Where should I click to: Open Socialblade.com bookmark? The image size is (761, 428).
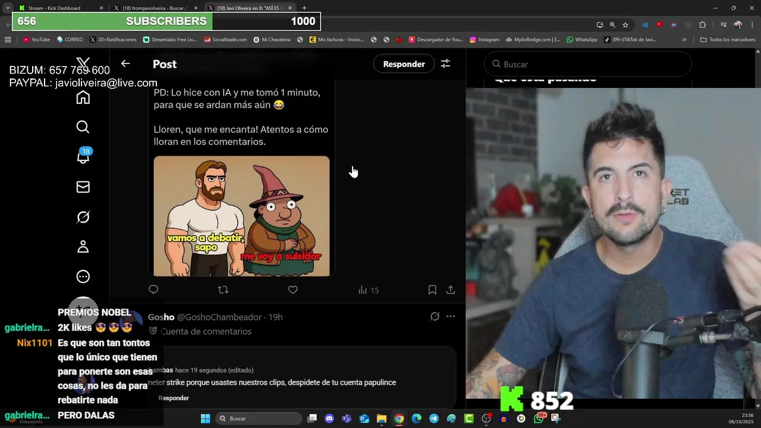pos(225,40)
